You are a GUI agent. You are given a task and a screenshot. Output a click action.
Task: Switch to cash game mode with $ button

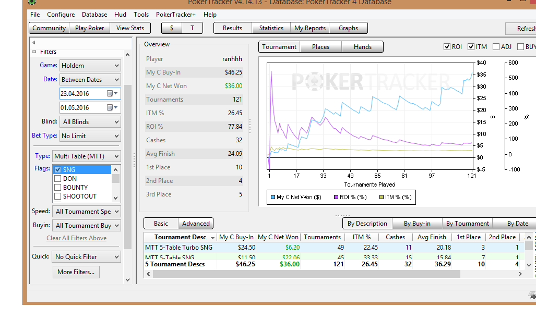coord(172,28)
